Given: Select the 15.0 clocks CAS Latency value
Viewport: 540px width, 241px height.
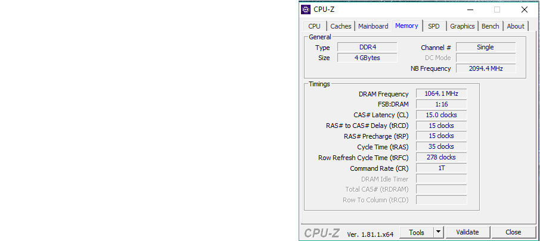Looking at the screenshot, I should click(441, 115).
